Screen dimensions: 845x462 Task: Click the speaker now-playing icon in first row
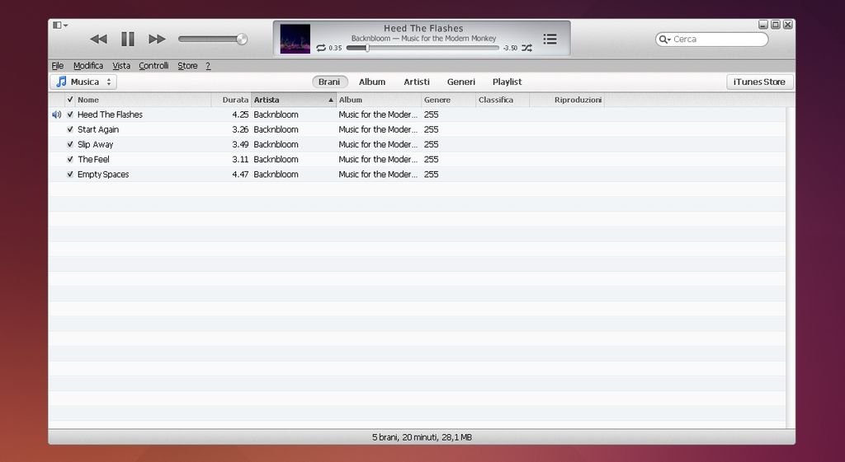(57, 114)
